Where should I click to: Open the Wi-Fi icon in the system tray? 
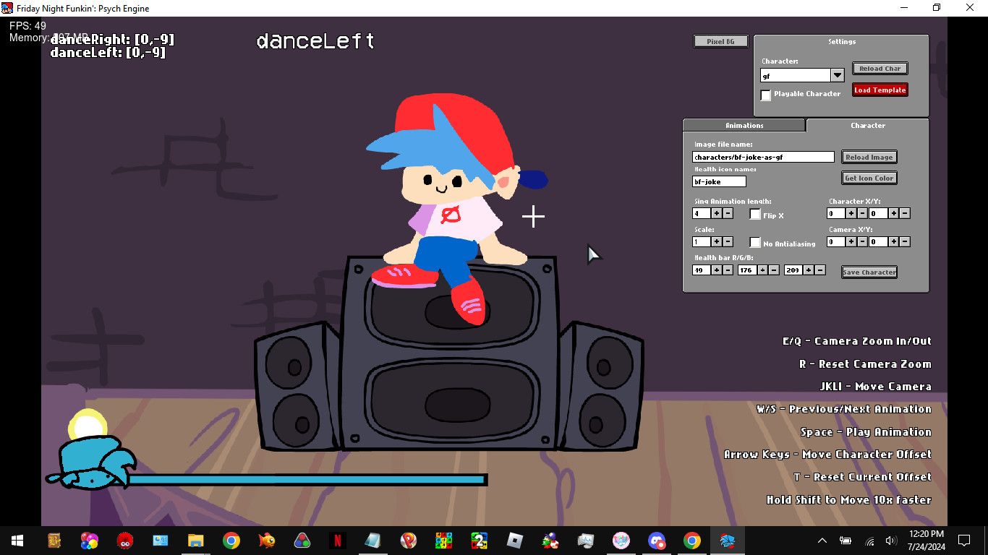pyautogui.click(x=869, y=540)
